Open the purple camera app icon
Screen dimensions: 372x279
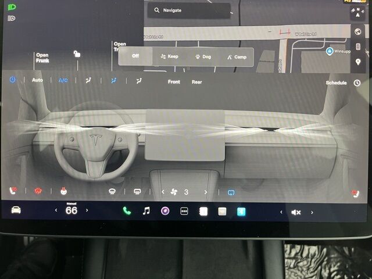(165, 210)
